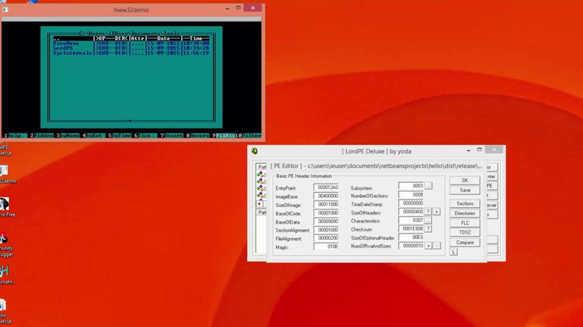Screen dimensions: 583x327
Task: Click the NumberOfSections field 0008
Action: point(411,194)
